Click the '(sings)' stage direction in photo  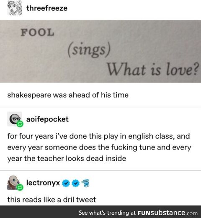(89, 50)
